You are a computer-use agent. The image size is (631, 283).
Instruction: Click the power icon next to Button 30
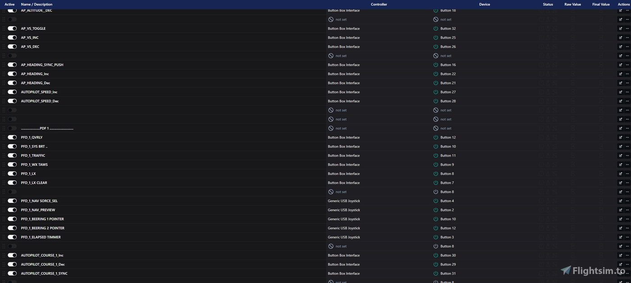coord(435,256)
